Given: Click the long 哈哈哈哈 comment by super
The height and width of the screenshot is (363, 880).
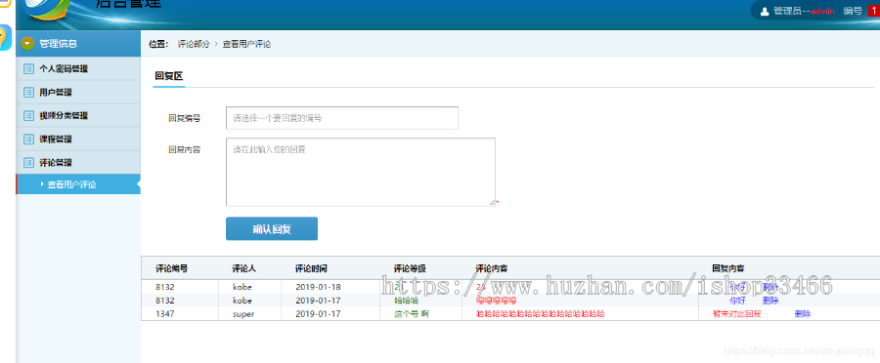Looking at the screenshot, I should [x=541, y=314].
